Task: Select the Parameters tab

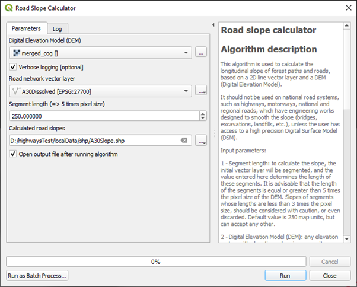Action: pos(26,28)
